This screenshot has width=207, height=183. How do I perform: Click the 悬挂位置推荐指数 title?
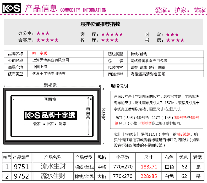tap(100, 24)
